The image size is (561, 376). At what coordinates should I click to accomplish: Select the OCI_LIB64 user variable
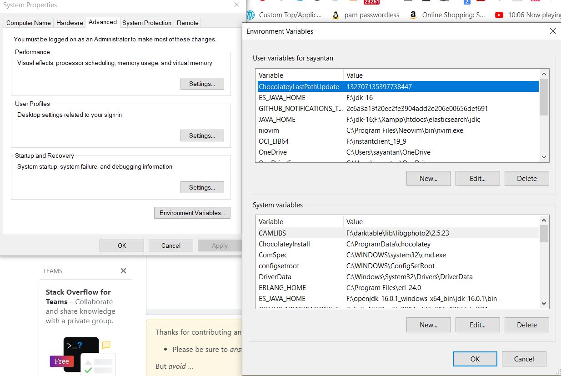[398, 141]
